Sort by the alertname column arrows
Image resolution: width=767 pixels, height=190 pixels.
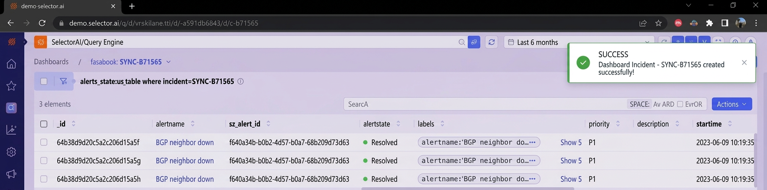click(192, 124)
